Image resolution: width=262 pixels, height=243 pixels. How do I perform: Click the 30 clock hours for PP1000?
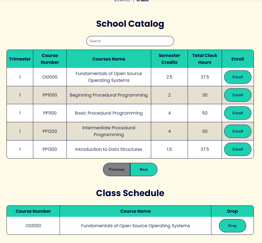pos(205,95)
